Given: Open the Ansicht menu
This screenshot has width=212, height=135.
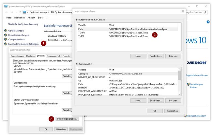Looking at the screenshot, I should [31, 18].
